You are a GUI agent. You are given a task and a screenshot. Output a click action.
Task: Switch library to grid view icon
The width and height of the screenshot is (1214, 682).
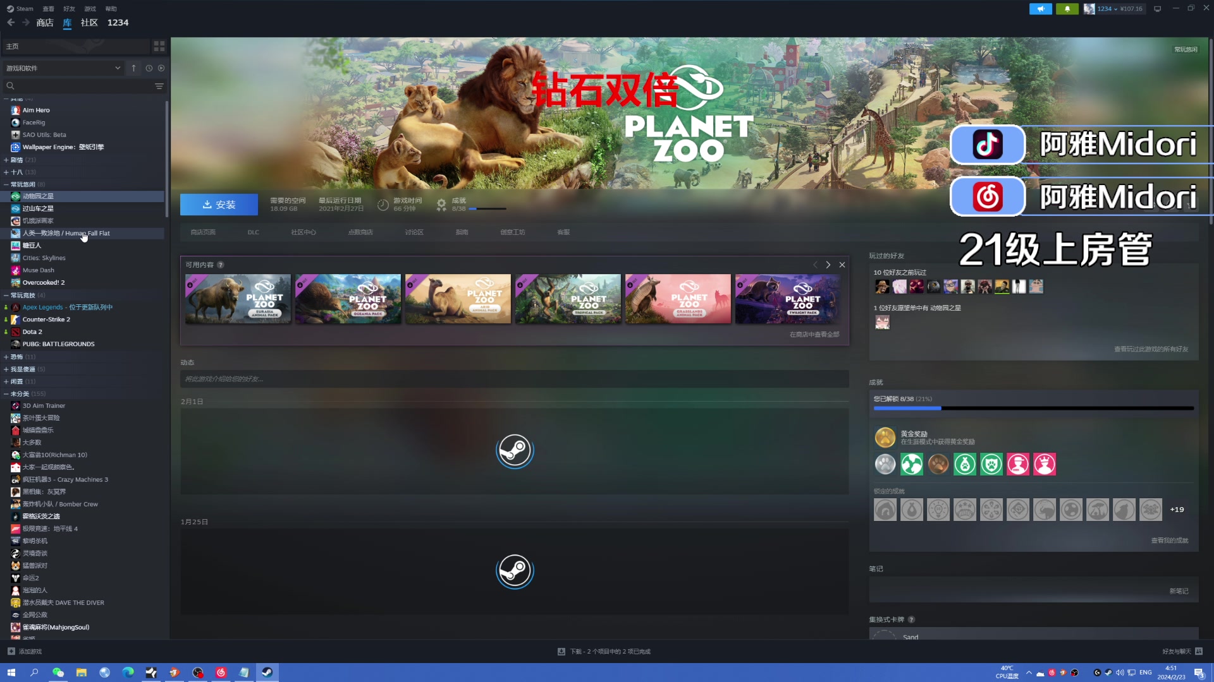click(159, 46)
